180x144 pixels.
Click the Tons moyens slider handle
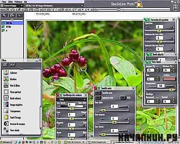pos(114,122)
